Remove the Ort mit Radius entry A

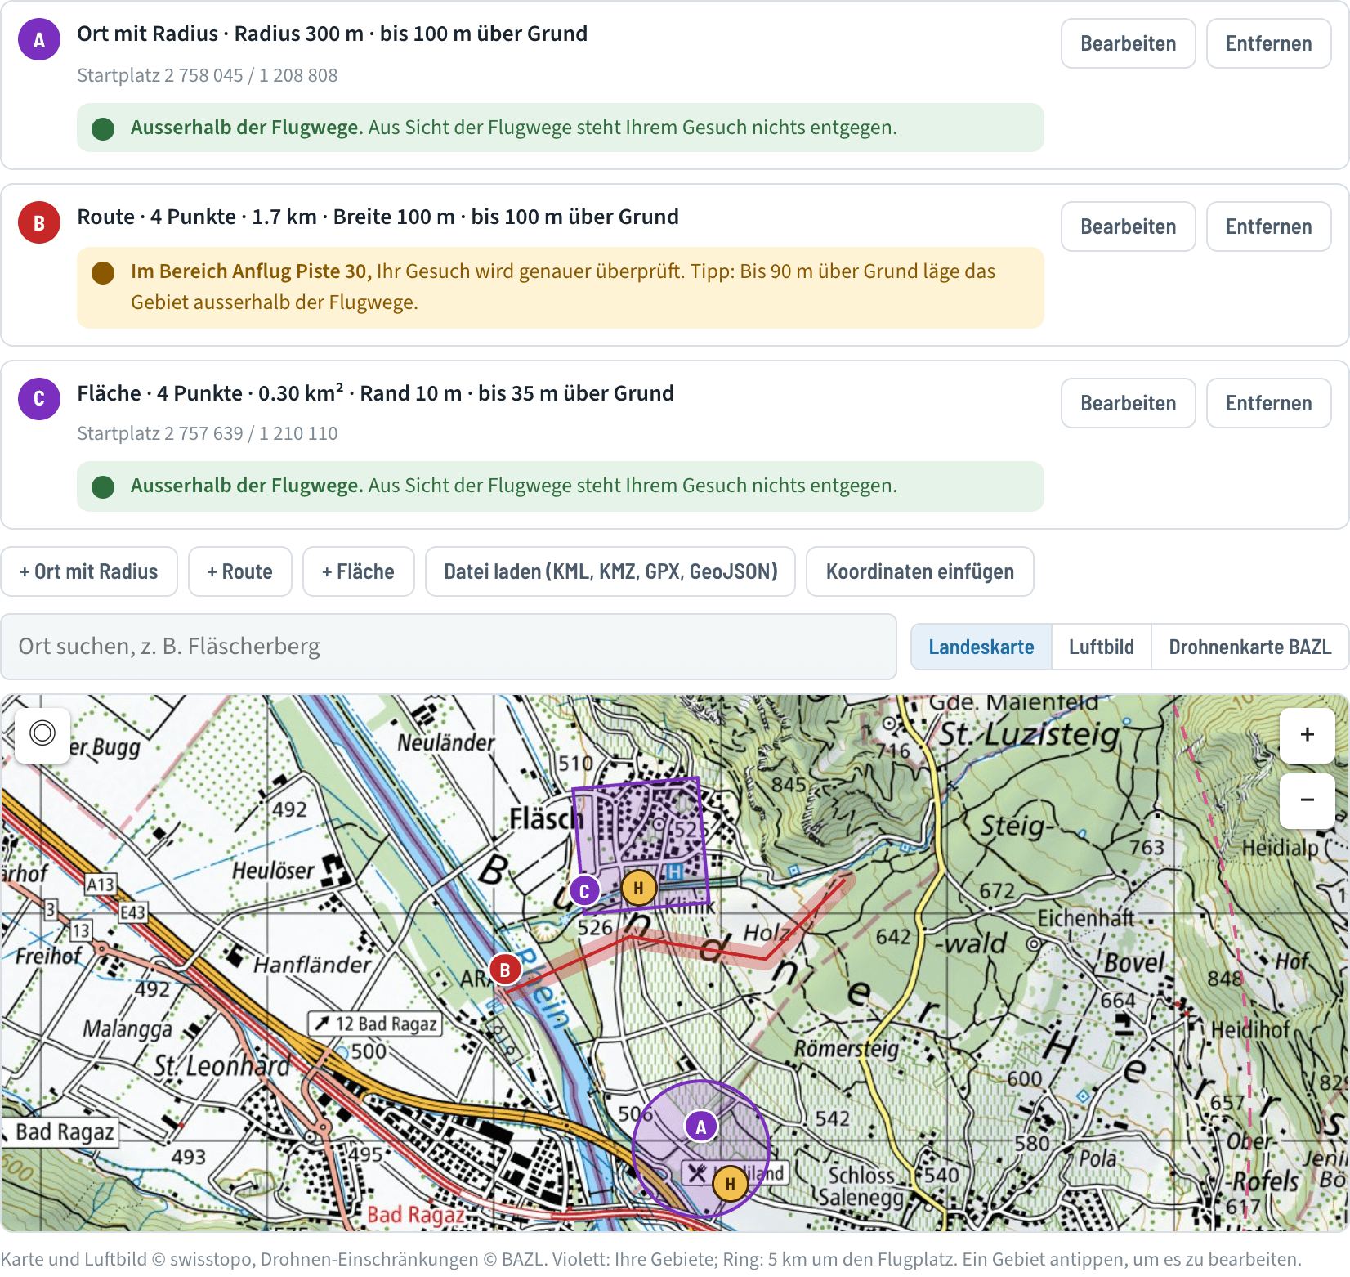point(1269,43)
